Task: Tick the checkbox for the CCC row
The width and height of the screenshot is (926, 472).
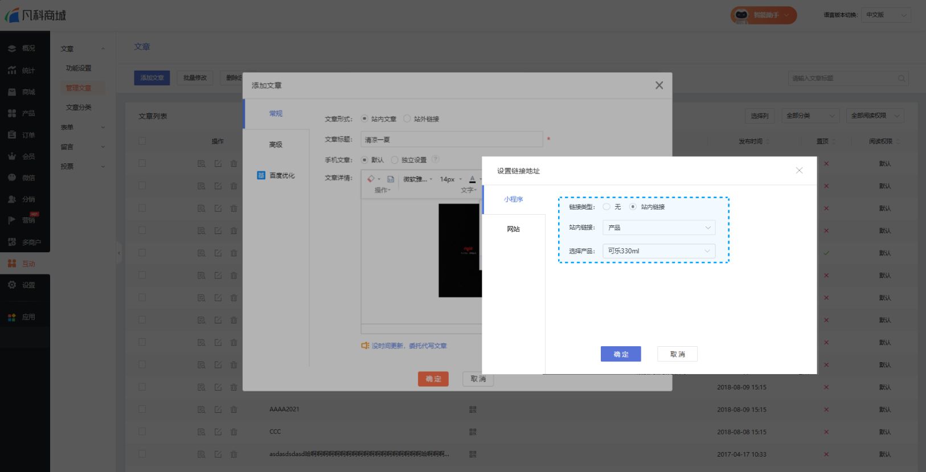Action: tap(142, 432)
